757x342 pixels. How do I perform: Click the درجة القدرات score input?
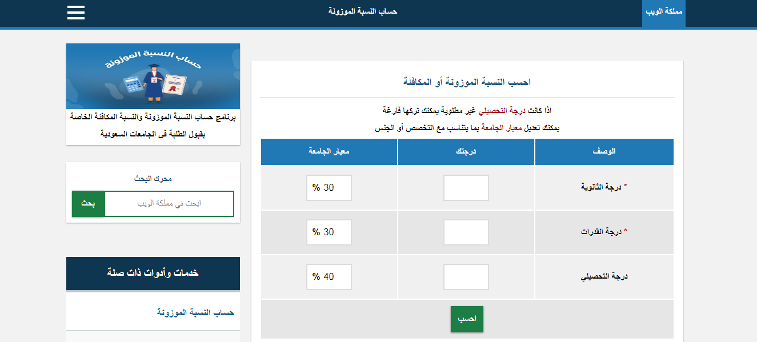pos(466,232)
